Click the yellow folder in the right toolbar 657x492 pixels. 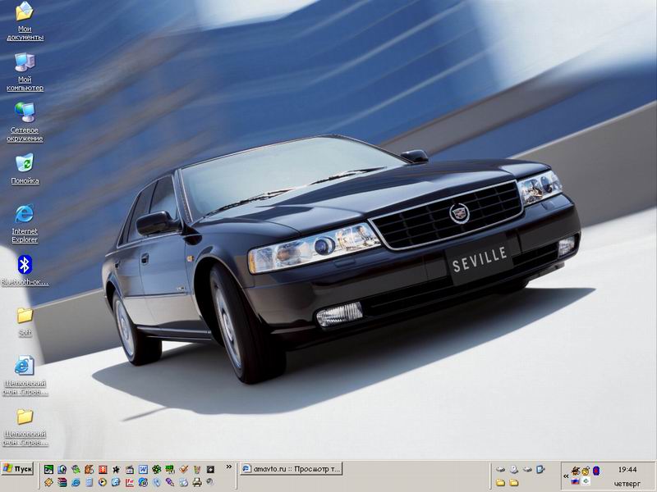(x=500, y=483)
